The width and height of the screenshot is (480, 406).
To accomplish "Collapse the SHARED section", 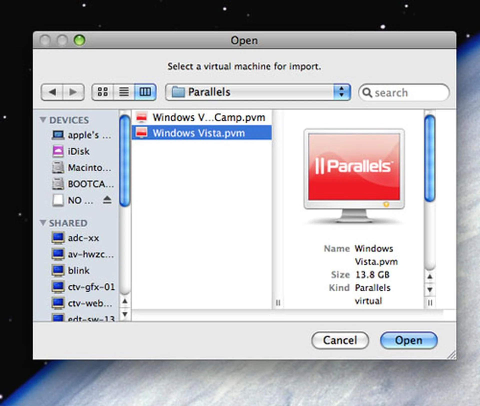I will [x=43, y=223].
